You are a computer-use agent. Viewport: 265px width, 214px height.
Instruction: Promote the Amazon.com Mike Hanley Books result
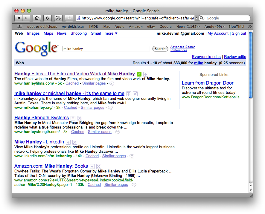pyautogui.click(x=92, y=166)
